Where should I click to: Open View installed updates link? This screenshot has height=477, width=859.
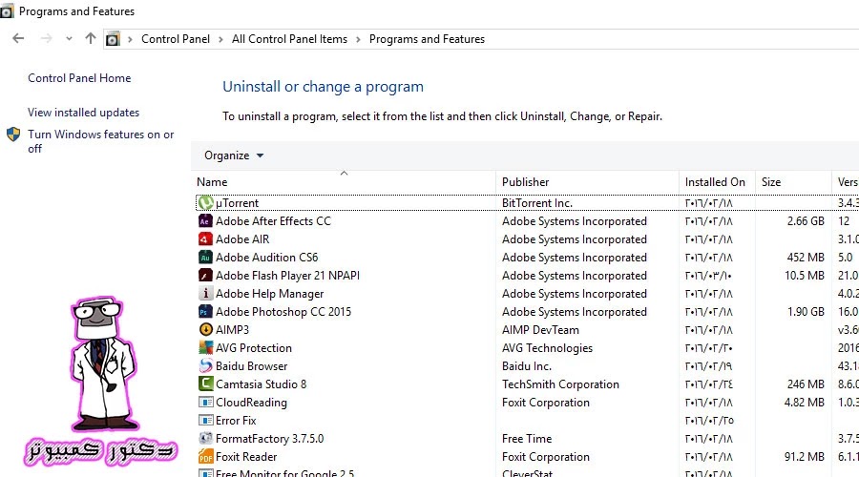(x=83, y=113)
